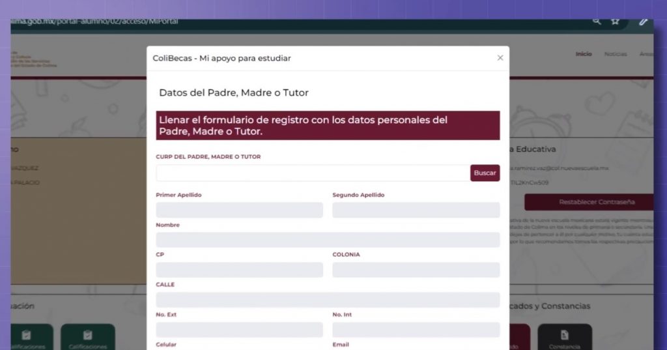This screenshot has width=667, height=350.
Task: Focus the Primer Apellido field
Action: 239,210
